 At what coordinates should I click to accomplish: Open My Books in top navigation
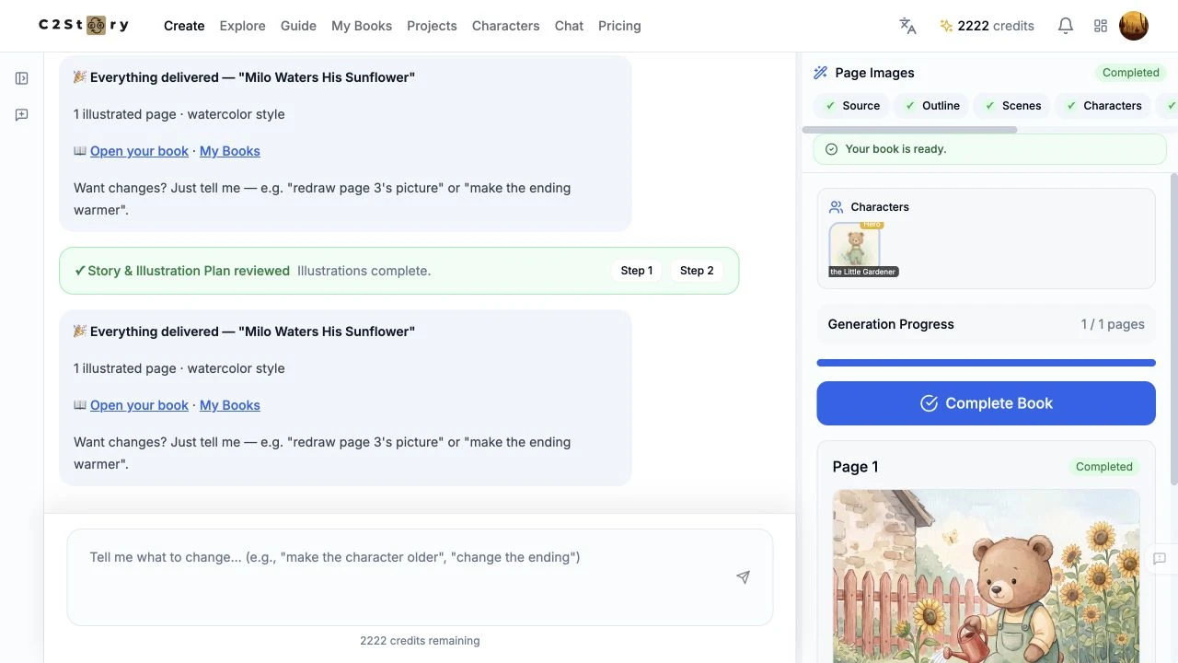[362, 26]
